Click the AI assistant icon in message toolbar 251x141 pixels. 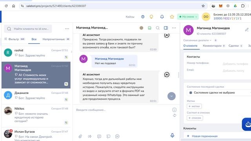(117, 136)
